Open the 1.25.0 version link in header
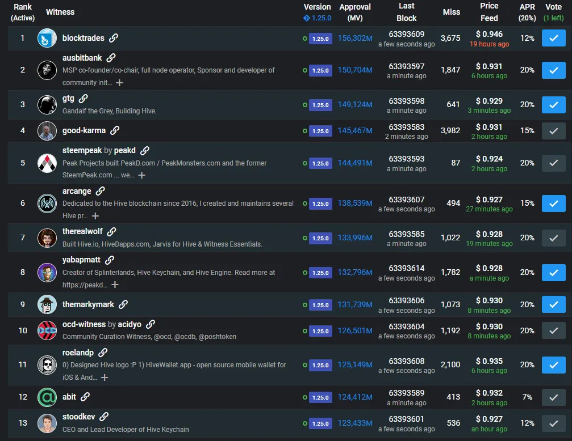Image resolution: width=572 pixels, height=441 pixels. point(318,18)
